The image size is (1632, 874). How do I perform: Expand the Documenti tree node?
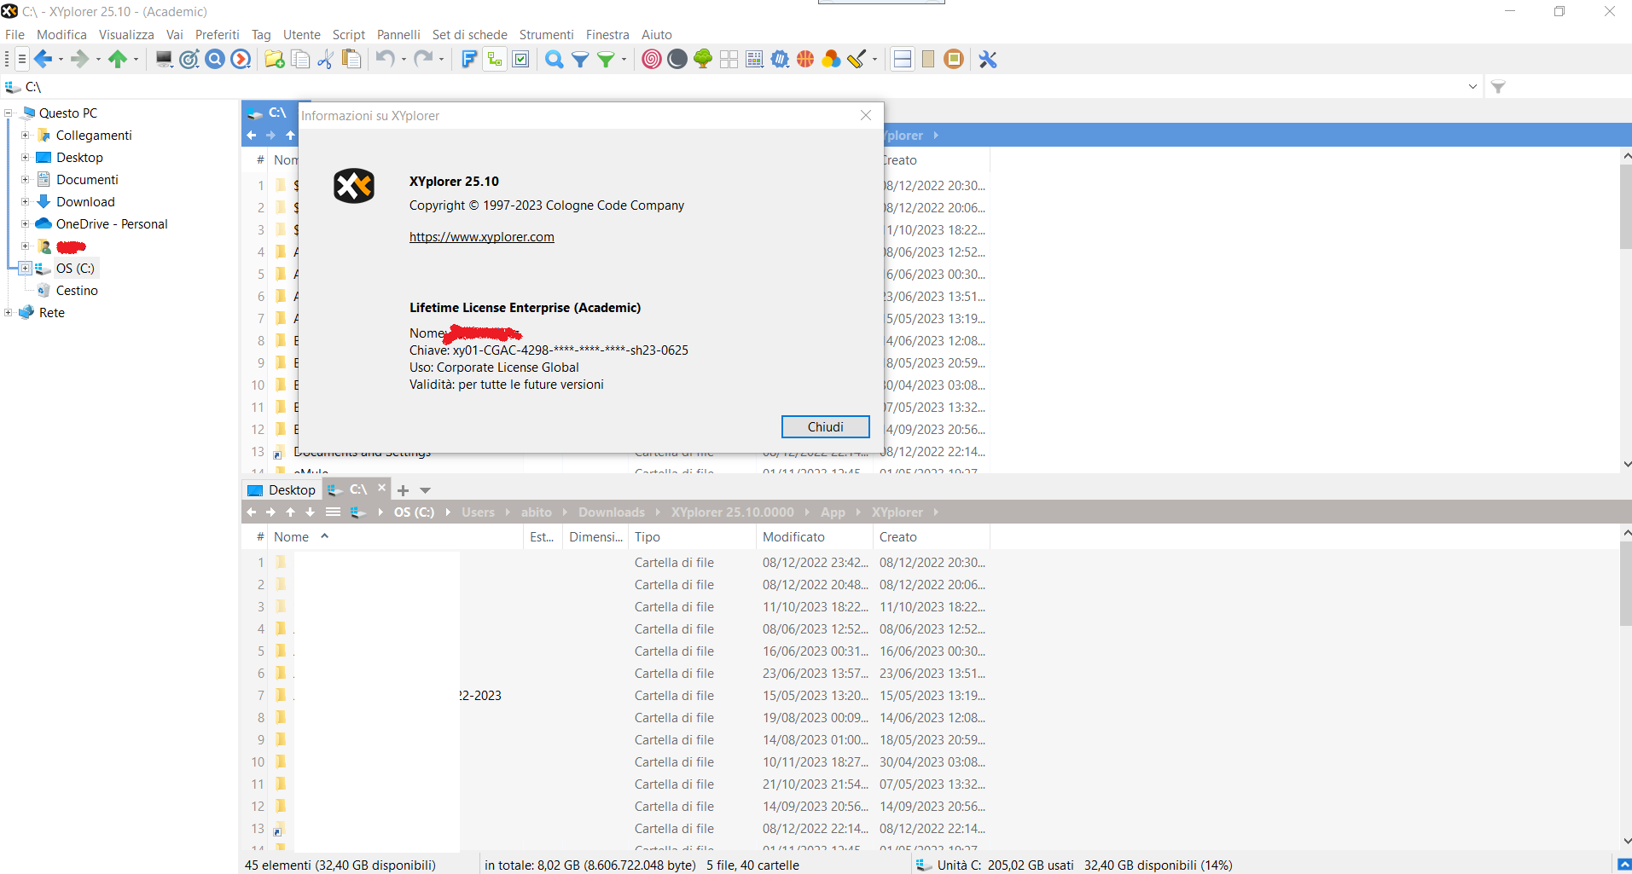click(x=26, y=179)
